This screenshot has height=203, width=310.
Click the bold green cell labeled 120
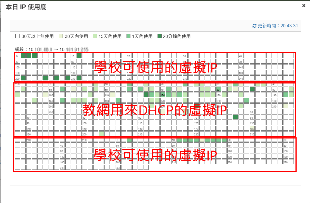tap(163, 95)
